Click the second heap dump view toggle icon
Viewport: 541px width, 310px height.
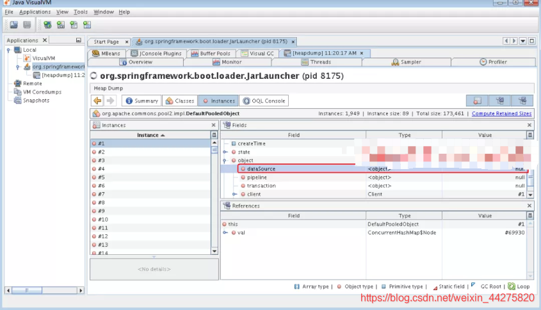coord(500,101)
